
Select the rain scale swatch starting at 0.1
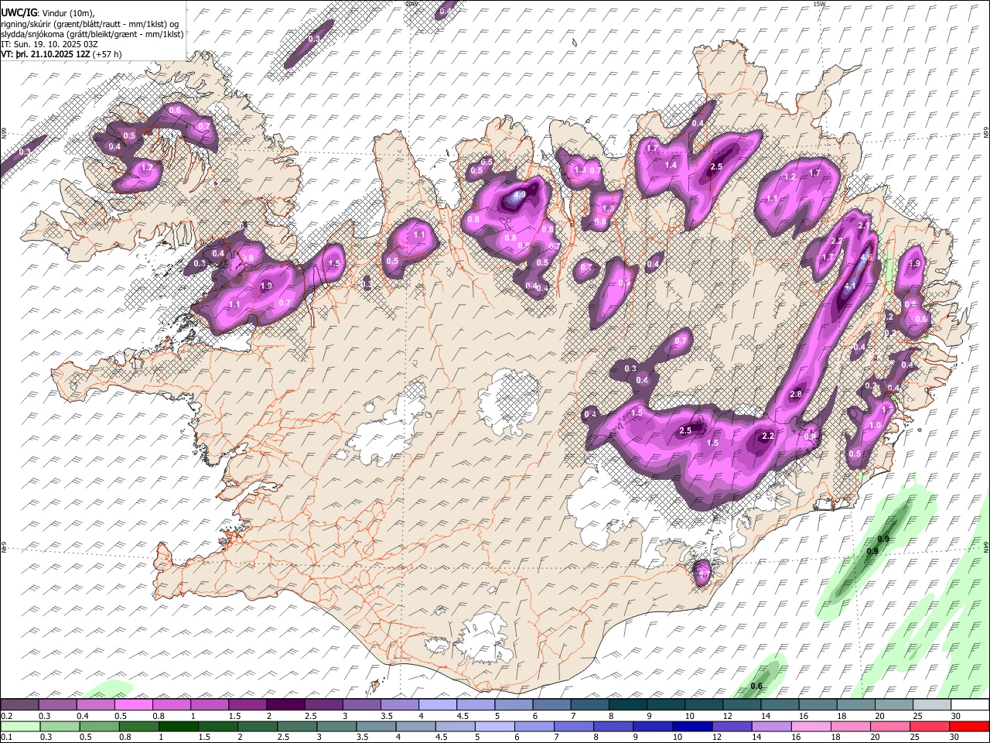(20, 726)
